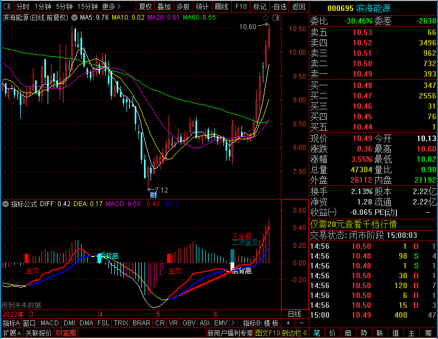The height and width of the screenshot is (339, 438).
Task: Open the 复权 adjustment menu
Action: coord(145,7)
